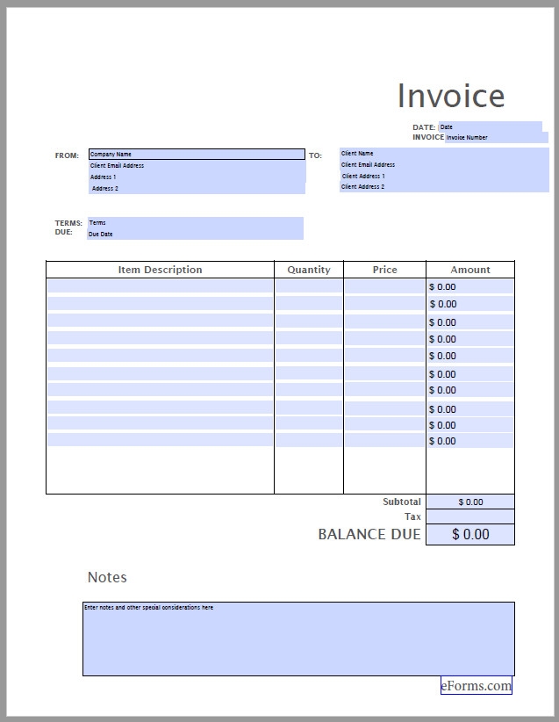Click the Company Name field
This screenshot has width=559, height=722.
[197, 155]
